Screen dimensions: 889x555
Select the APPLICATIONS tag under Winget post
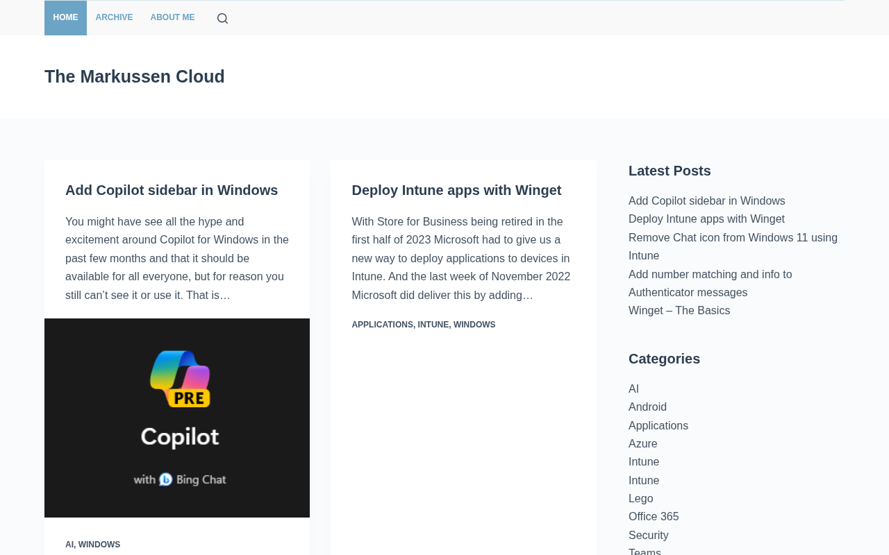point(382,325)
